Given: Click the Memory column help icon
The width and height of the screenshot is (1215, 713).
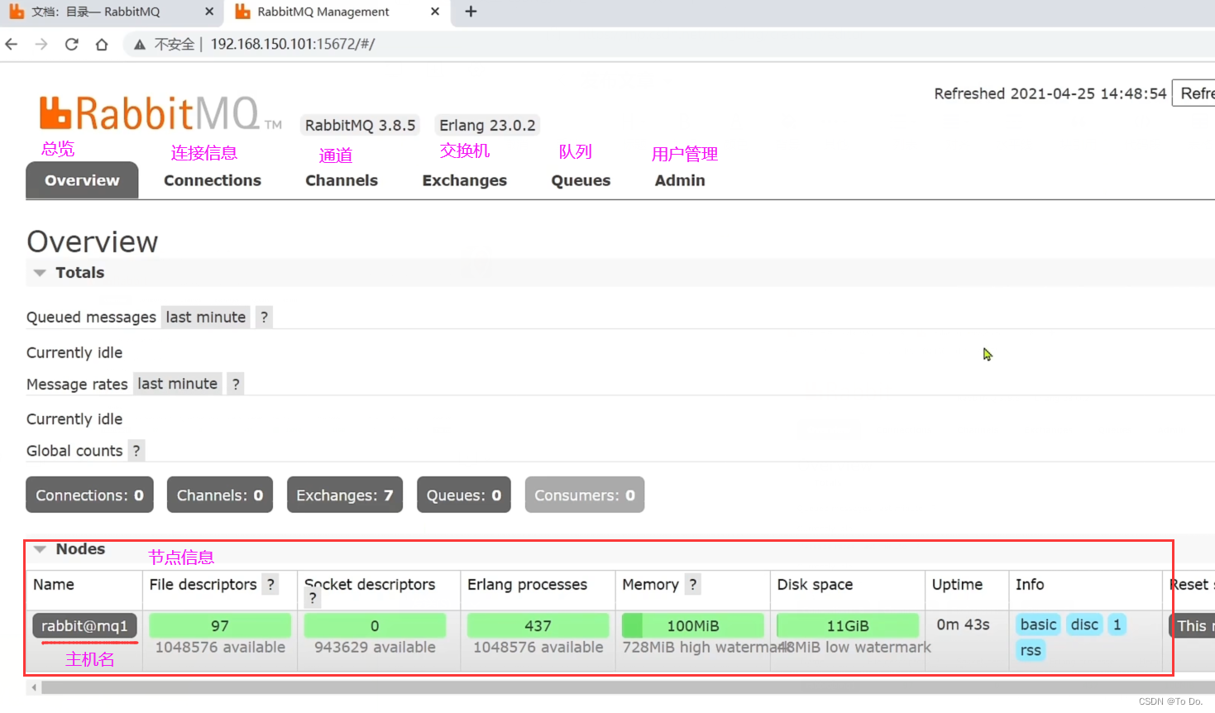Looking at the screenshot, I should coord(692,585).
